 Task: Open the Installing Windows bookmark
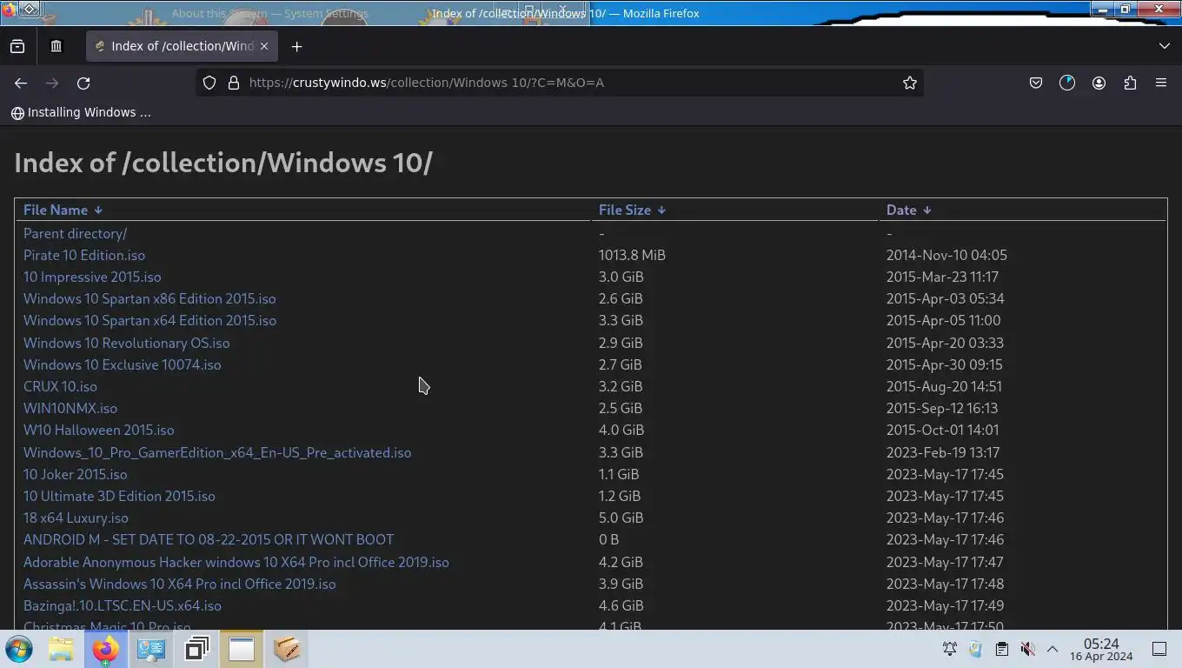tap(81, 112)
